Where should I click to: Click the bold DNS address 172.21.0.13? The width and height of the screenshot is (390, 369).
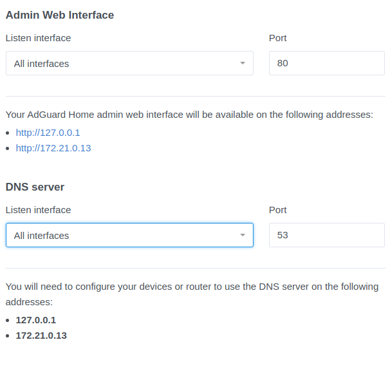pos(41,336)
